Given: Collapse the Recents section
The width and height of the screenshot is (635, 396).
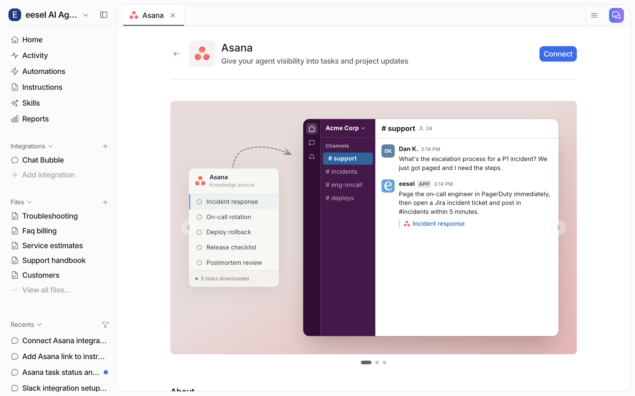Looking at the screenshot, I should click(26, 325).
